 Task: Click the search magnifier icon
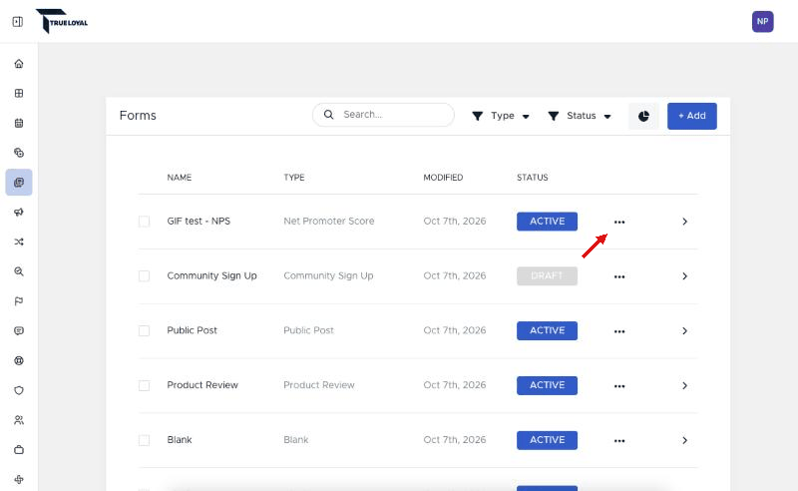click(329, 115)
